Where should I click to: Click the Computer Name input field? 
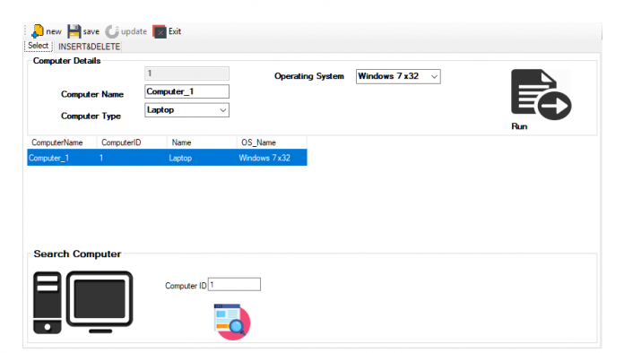click(x=186, y=91)
